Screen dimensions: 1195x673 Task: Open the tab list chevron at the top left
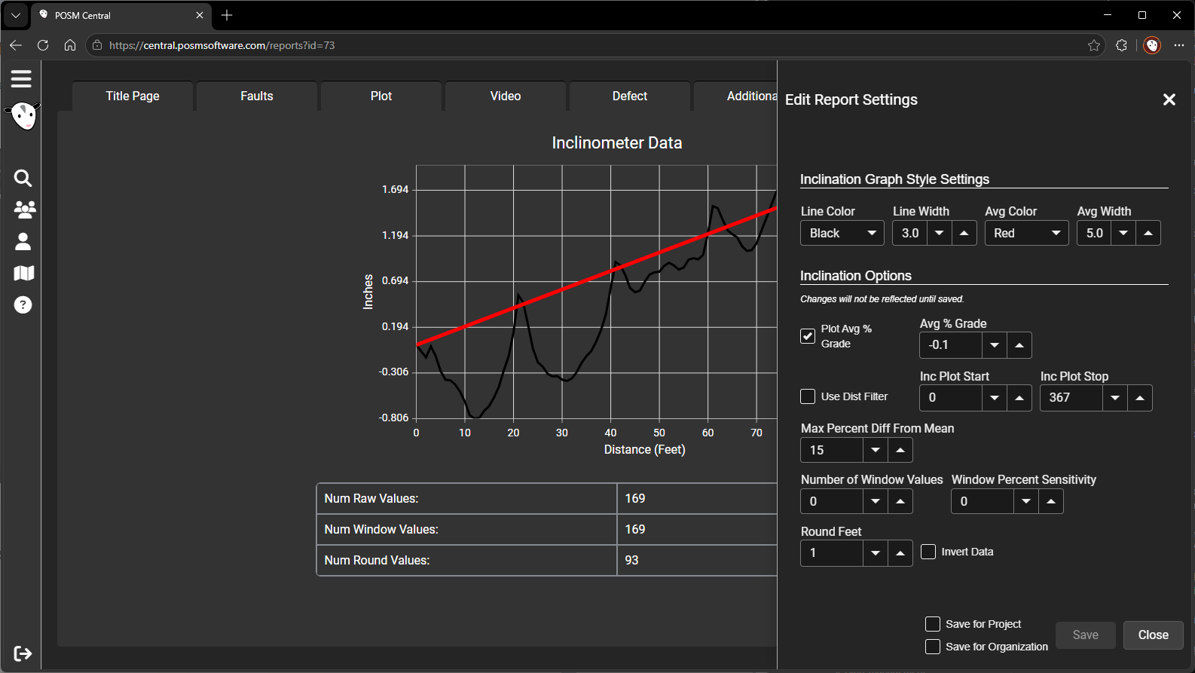click(16, 15)
